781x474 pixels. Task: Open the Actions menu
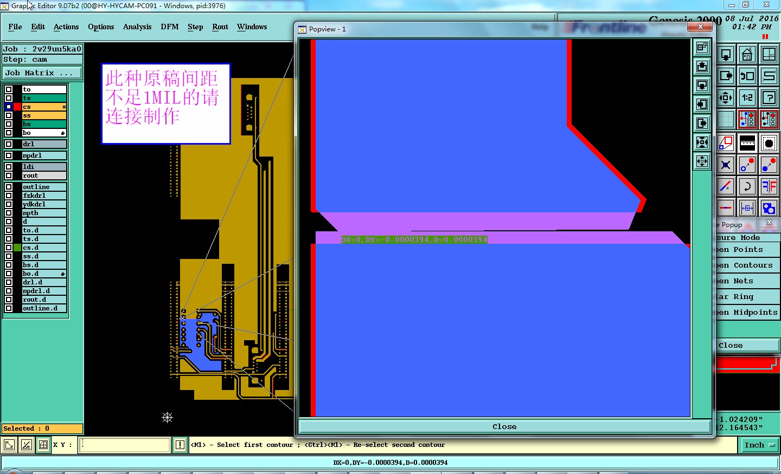(66, 27)
